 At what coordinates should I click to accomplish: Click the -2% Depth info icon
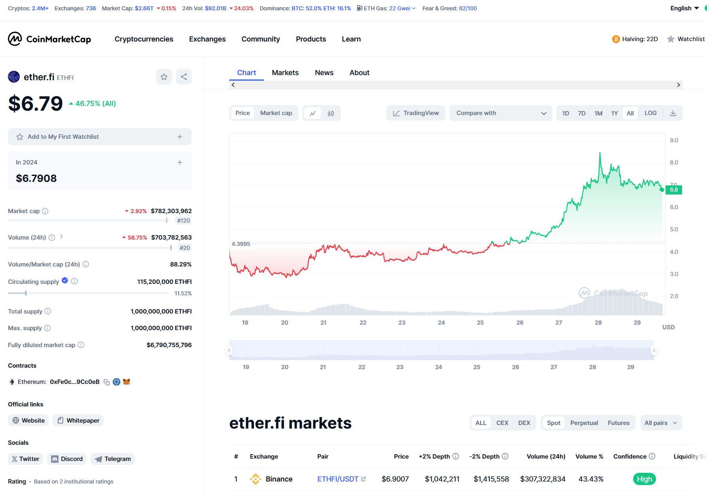pos(505,456)
